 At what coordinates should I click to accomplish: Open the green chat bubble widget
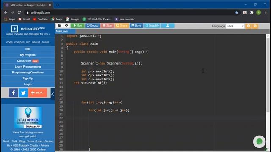259,141
